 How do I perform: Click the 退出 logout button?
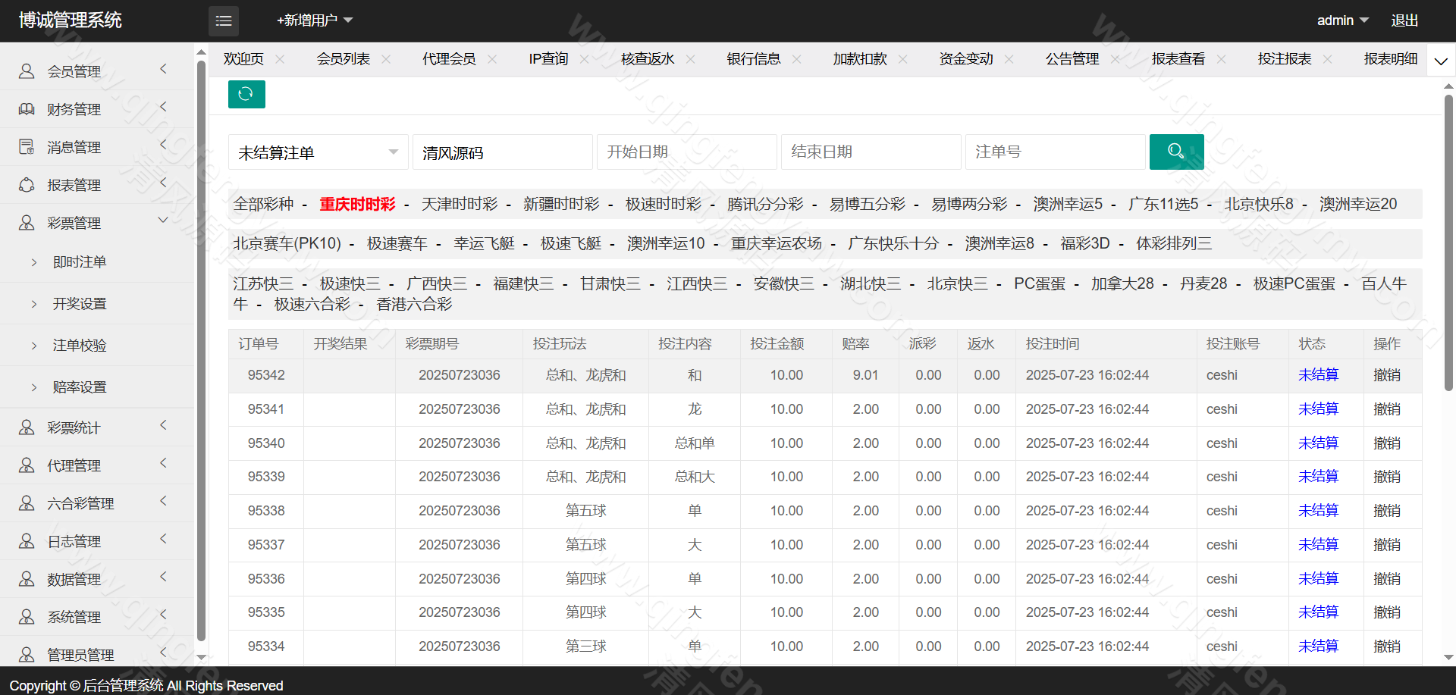coord(1404,20)
